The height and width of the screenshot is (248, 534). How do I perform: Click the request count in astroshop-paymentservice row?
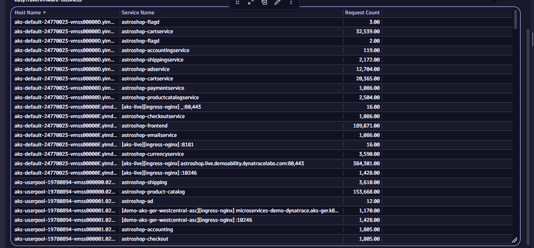[x=369, y=88]
